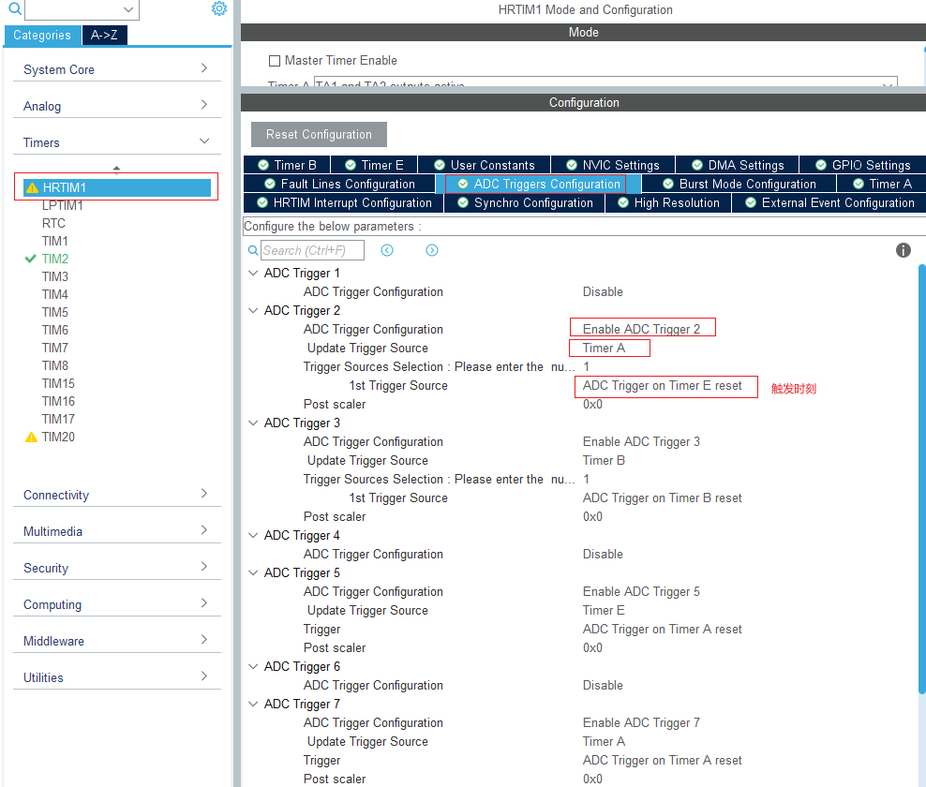Screen dimensions: 926x787
Task: Enable the Master Timer Enable checkbox
Action: [271, 59]
